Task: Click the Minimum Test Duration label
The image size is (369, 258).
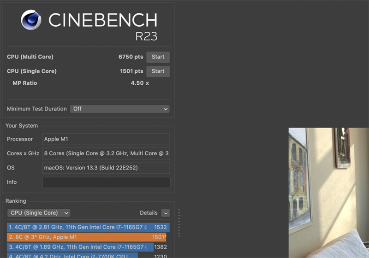Action: (37, 109)
